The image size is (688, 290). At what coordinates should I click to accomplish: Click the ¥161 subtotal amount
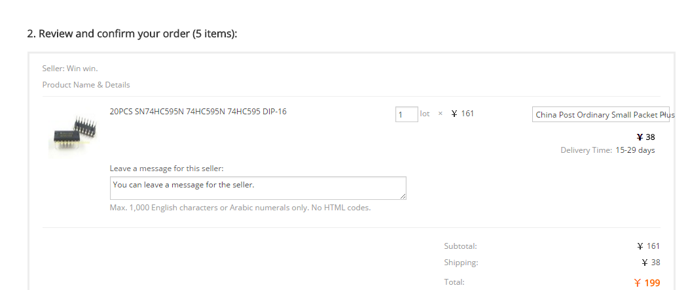click(x=648, y=246)
